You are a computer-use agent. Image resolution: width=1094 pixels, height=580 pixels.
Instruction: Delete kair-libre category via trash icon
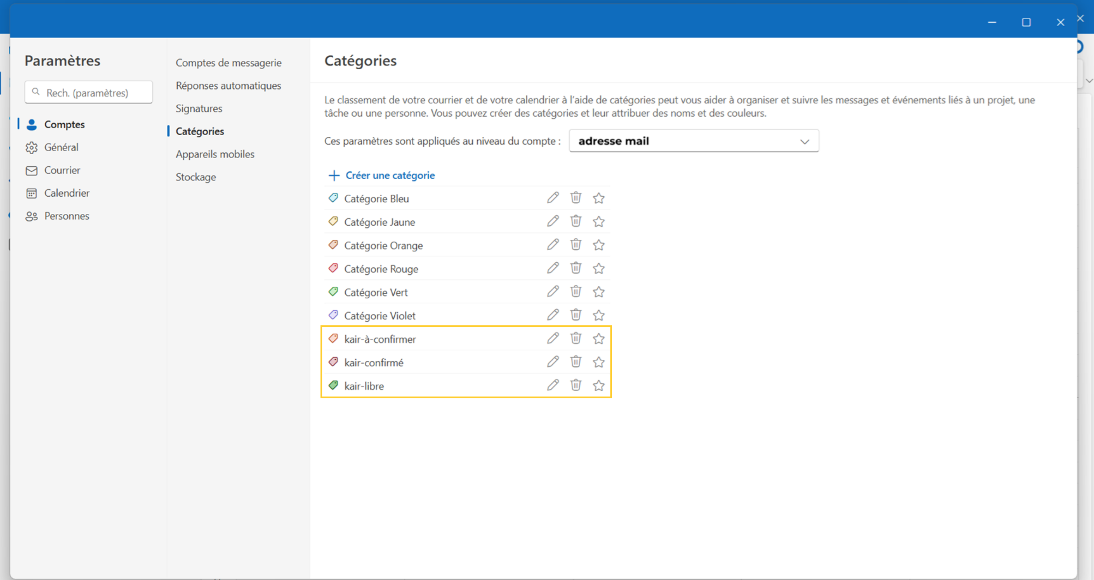pyautogui.click(x=575, y=386)
